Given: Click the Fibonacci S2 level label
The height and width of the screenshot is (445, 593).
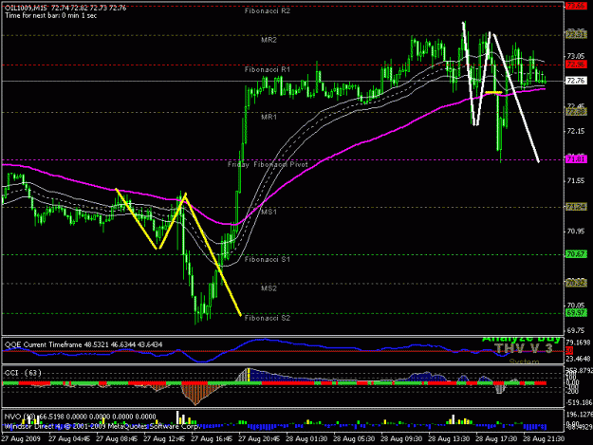Looking at the screenshot, I should point(268,318).
